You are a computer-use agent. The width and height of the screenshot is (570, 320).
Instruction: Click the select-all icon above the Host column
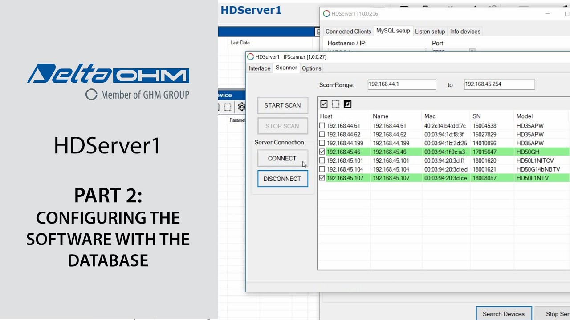[x=324, y=104]
